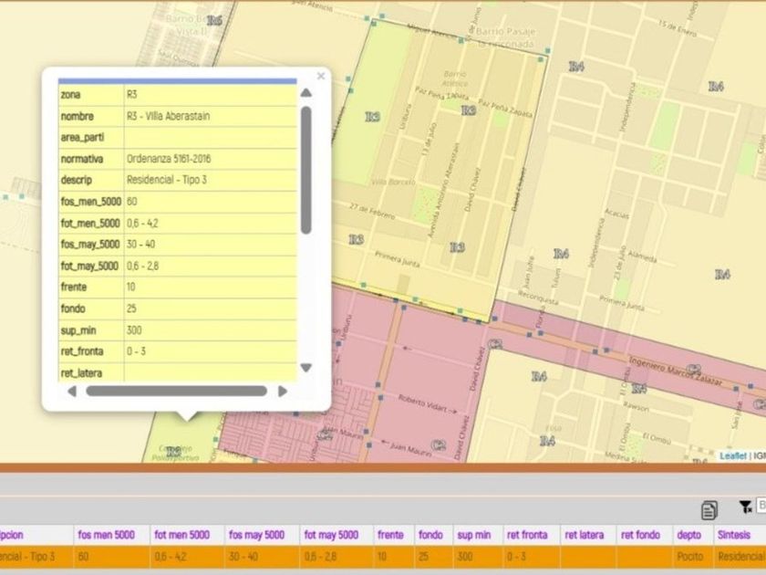This screenshot has width=766, height=575.
Task: Click the popup scroll right arrow
Action: click(283, 391)
